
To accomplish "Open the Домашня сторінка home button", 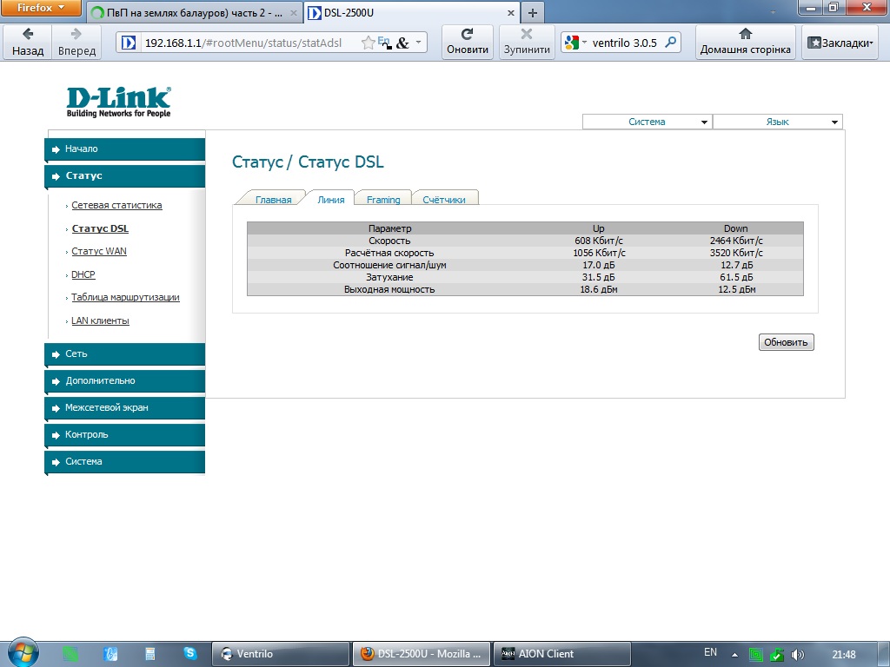I will (745, 42).
